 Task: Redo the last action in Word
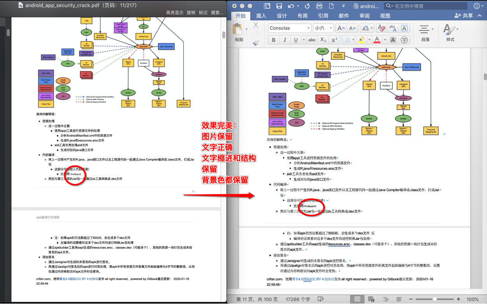307,6
